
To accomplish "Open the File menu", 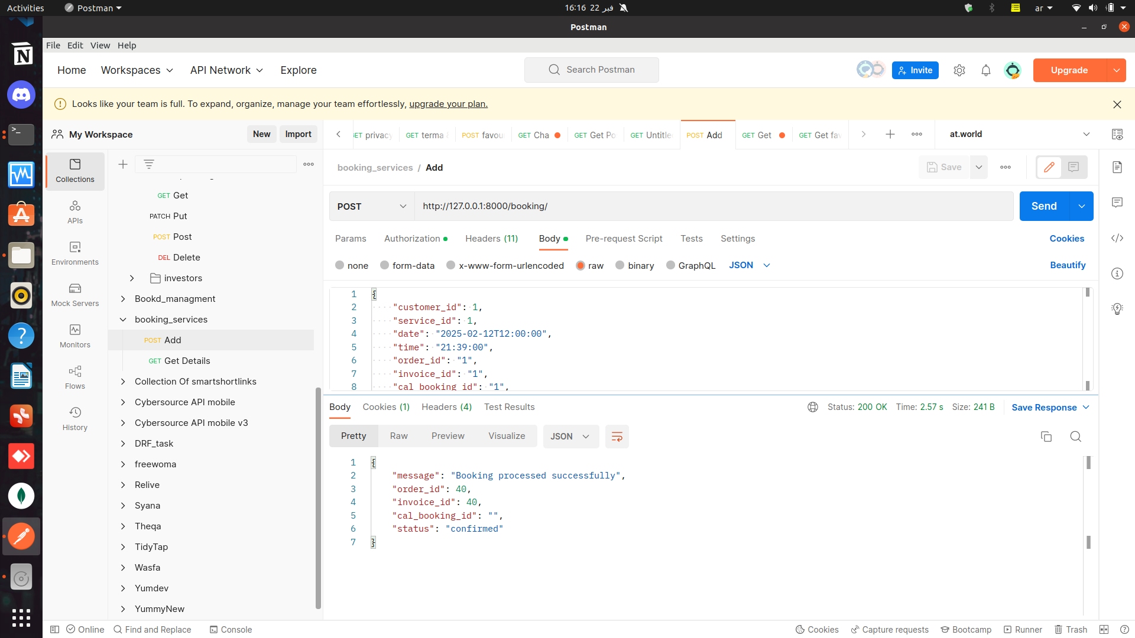I will click(x=53, y=45).
